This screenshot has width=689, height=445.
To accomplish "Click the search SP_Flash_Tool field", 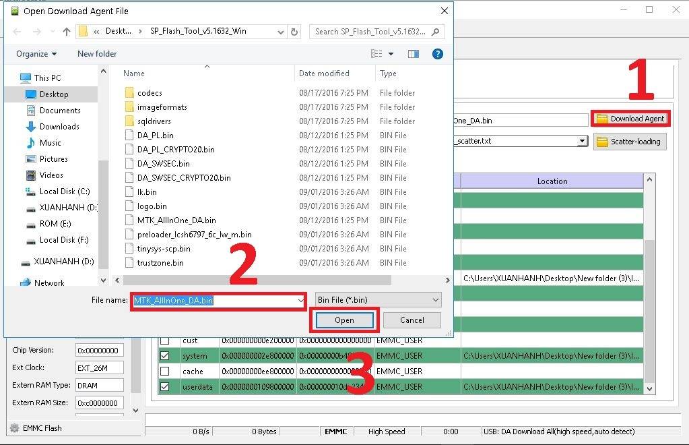I will click(x=372, y=32).
